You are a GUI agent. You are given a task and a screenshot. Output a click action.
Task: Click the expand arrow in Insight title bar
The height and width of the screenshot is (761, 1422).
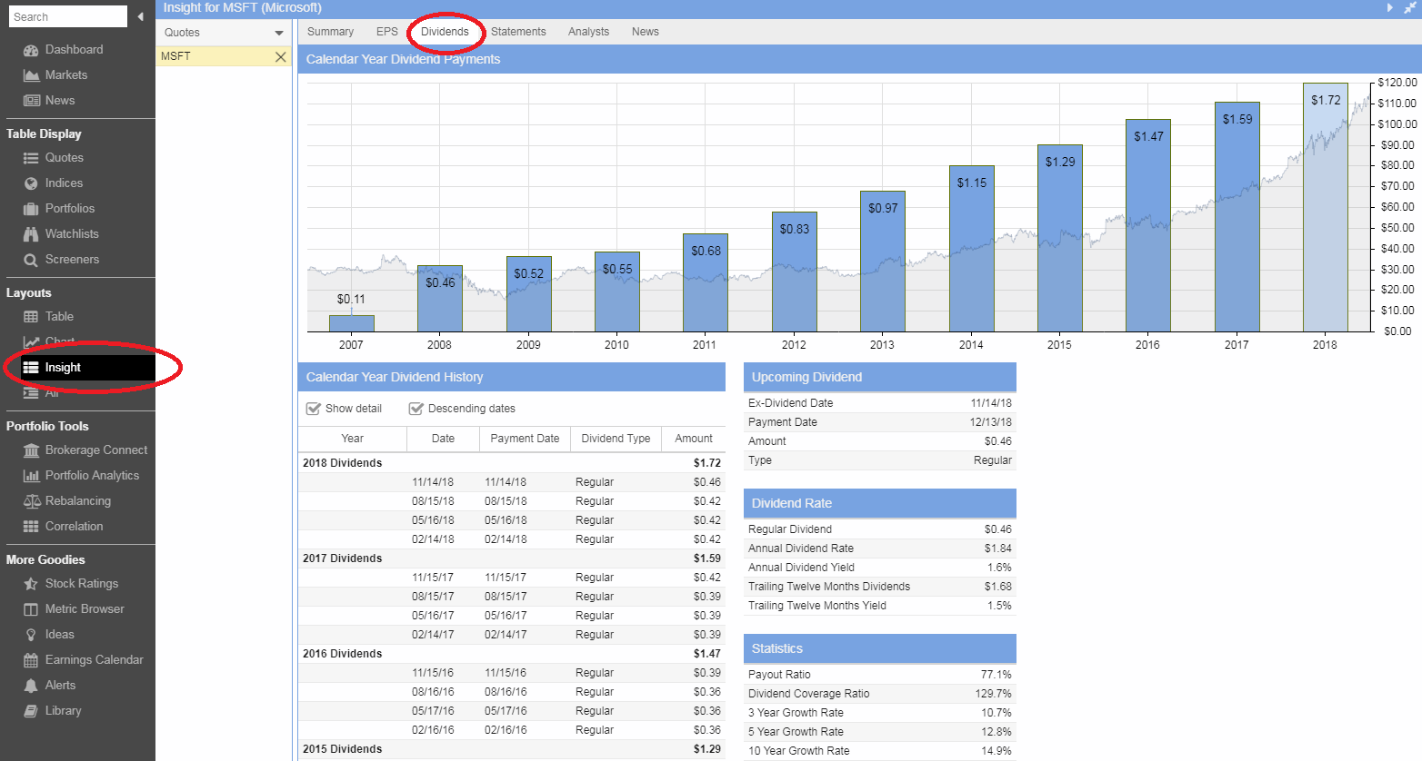pos(1389,7)
